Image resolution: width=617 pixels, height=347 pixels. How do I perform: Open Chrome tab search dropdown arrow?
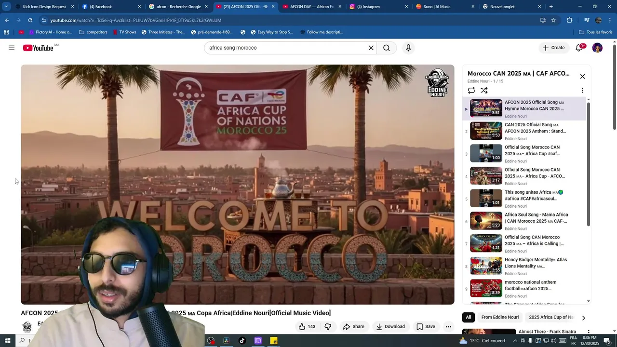click(6, 7)
